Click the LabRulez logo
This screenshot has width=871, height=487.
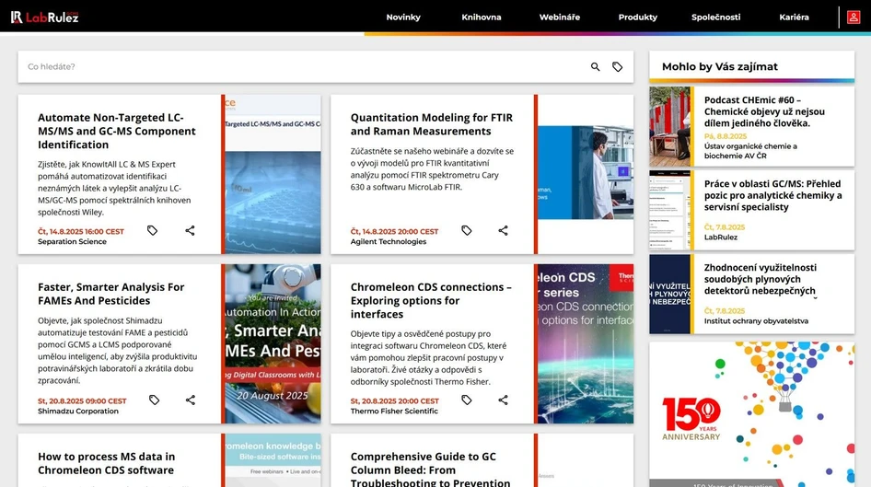click(x=45, y=17)
